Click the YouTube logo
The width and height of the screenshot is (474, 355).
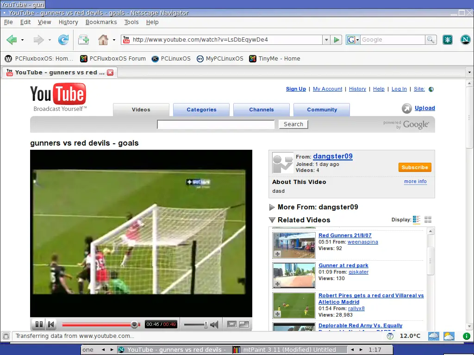click(x=58, y=98)
